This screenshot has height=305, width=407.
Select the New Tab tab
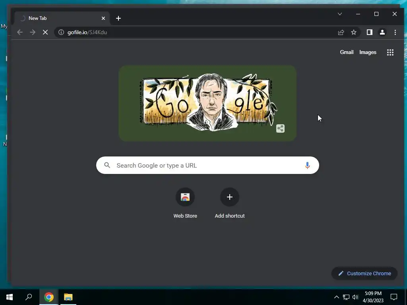coord(62,18)
